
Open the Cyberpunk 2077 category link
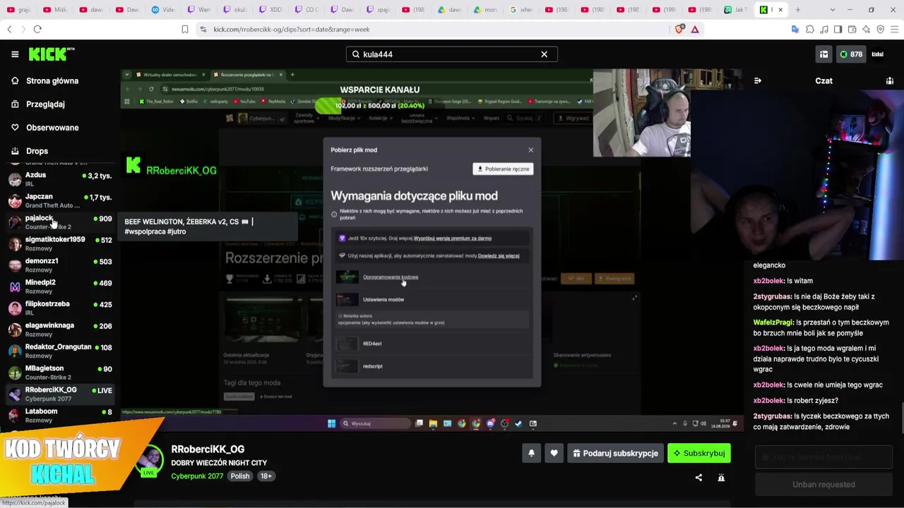click(x=197, y=476)
